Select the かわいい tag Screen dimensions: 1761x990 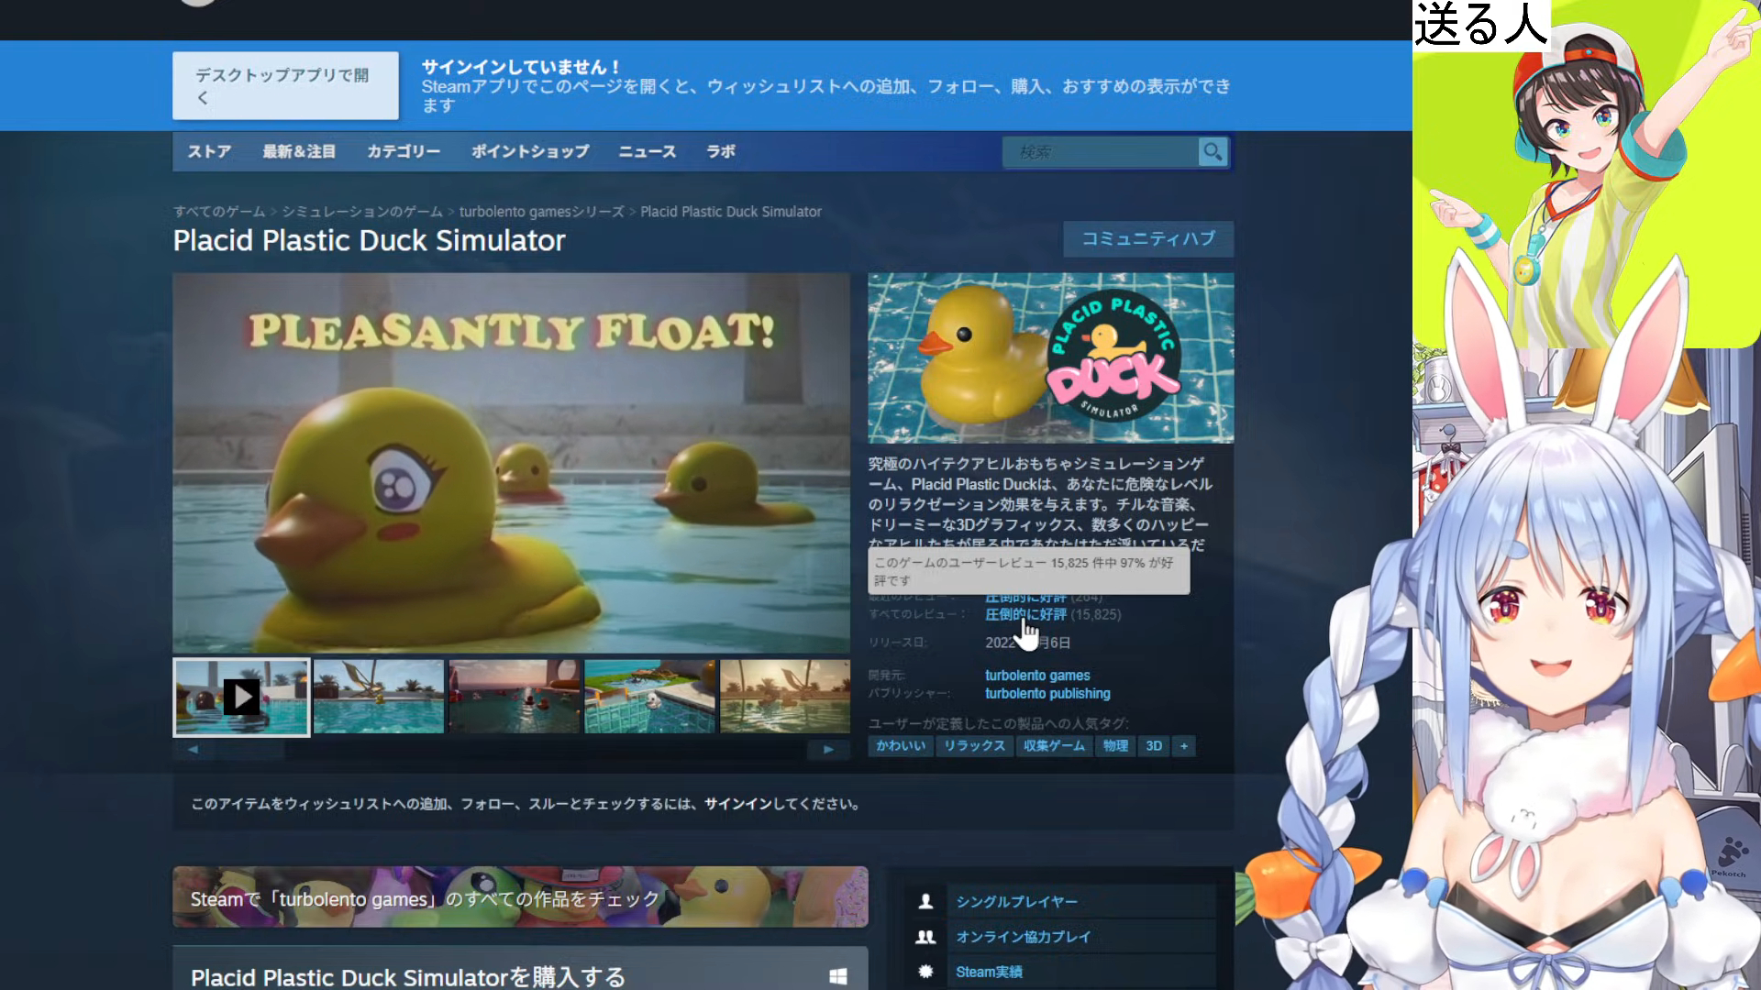(x=901, y=746)
